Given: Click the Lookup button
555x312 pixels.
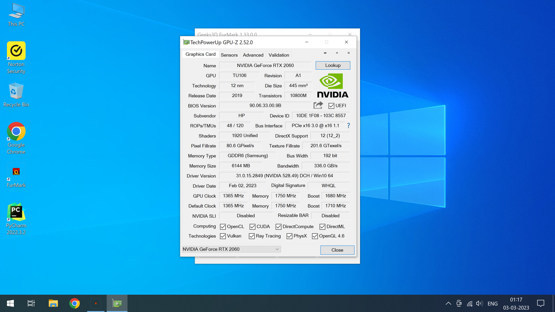Looking at the screenshot, I should [333, 66].
